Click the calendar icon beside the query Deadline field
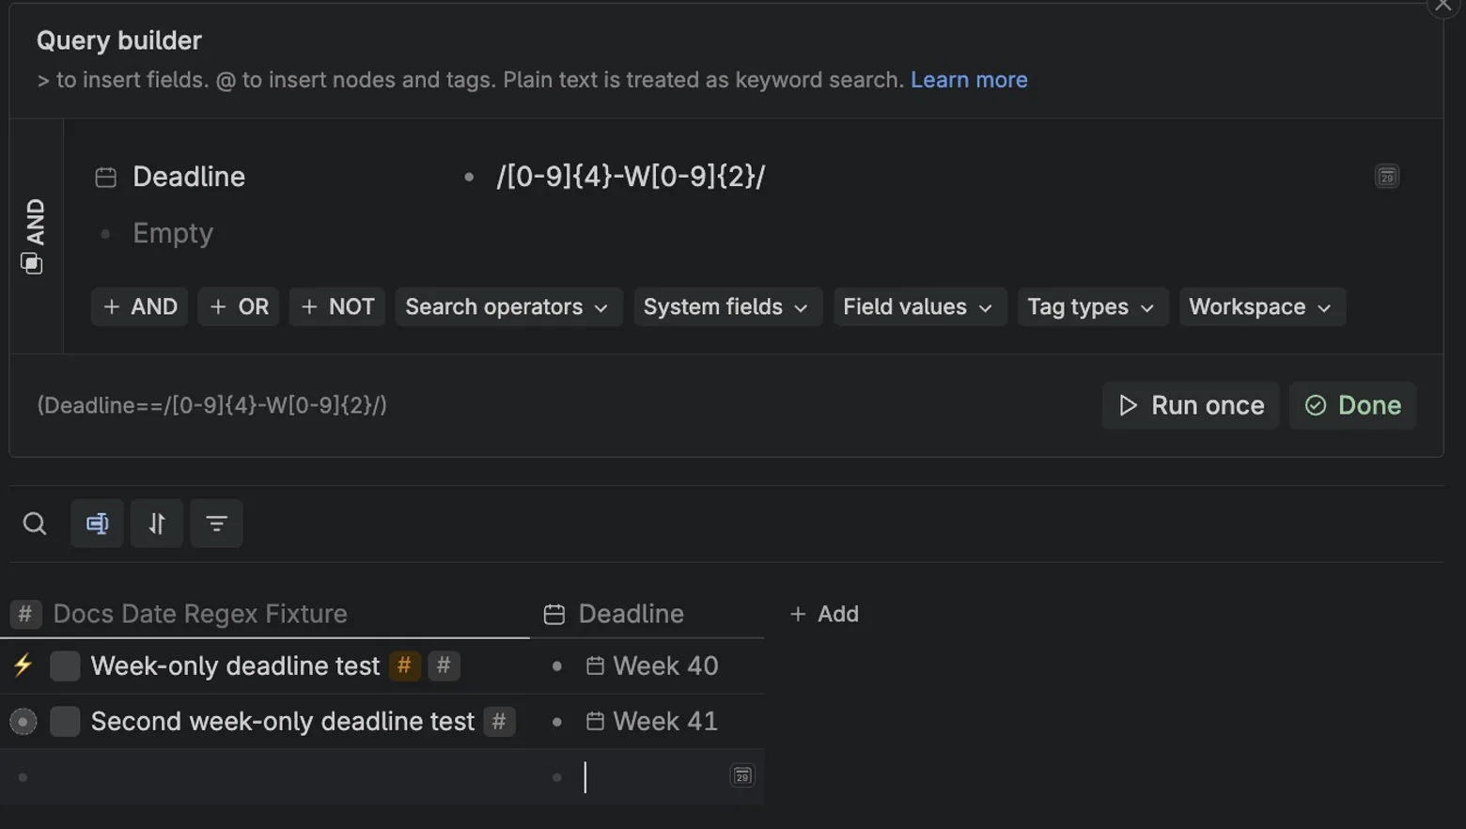This screenshot has width=1466, height=829. click(105, 177)
